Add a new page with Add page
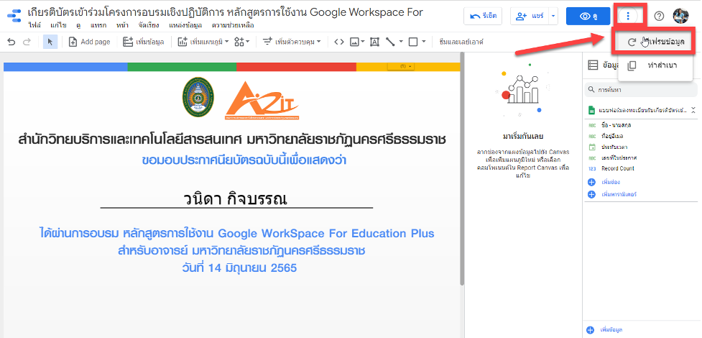 (x=89, y=42)
